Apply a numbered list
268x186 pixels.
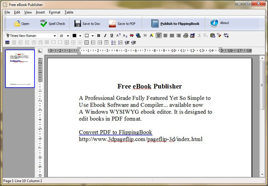click(121, 42)
